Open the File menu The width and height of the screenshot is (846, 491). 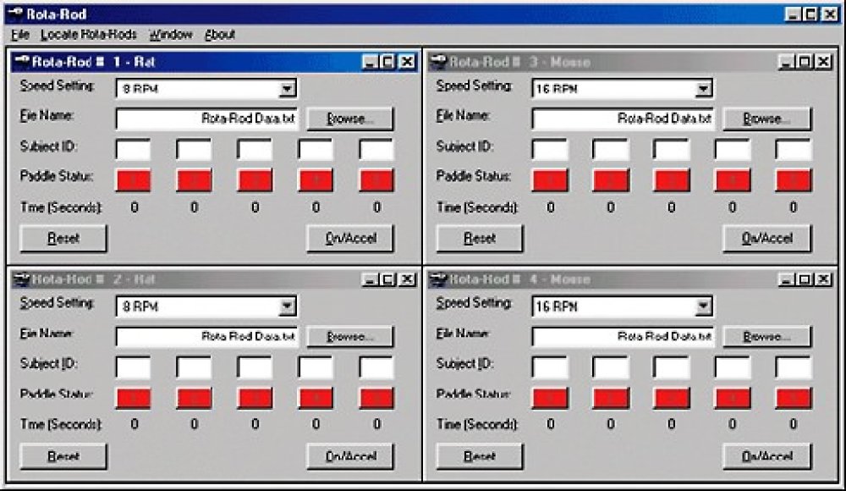20,35
